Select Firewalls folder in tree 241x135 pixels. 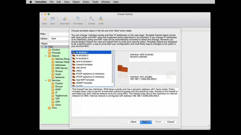tap(54, 53)
